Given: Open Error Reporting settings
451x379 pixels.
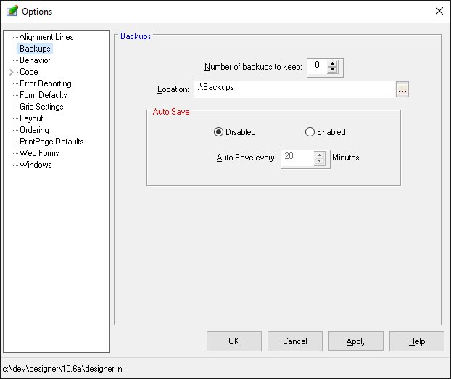Looking at the screenshot, I should 45,83.
